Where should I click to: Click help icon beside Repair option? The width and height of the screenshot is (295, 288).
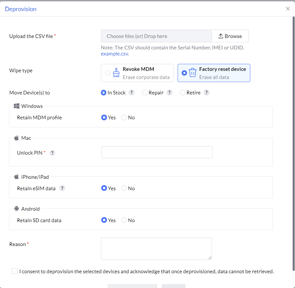pyautogui.click(x=170, y=93)
